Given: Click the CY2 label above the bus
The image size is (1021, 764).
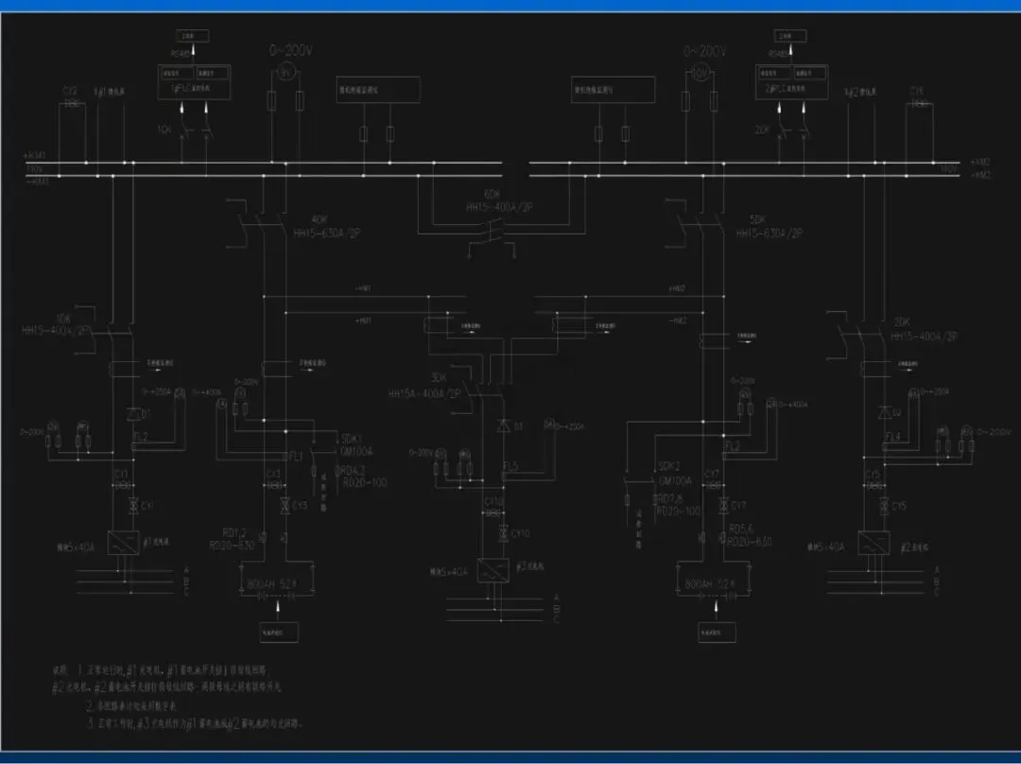Looking at the screenshot, I should tap(70, 91).
